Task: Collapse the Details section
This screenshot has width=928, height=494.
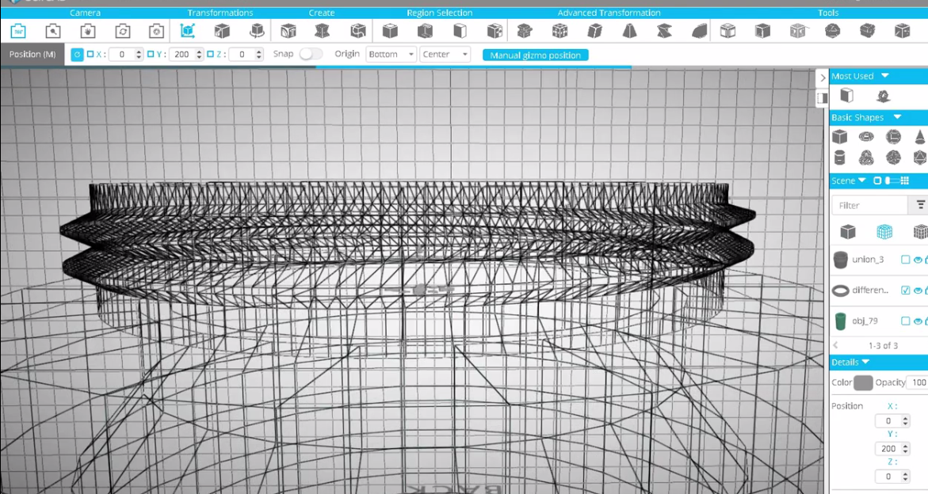Action: 866,362
